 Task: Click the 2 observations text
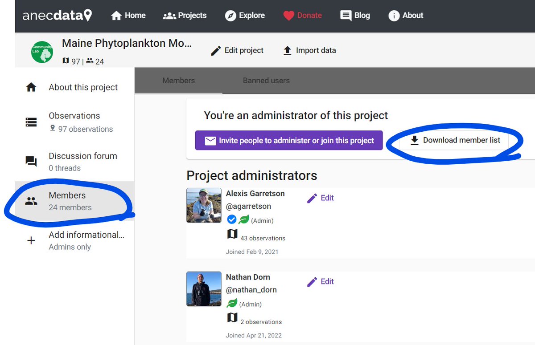tap(261, 322)
